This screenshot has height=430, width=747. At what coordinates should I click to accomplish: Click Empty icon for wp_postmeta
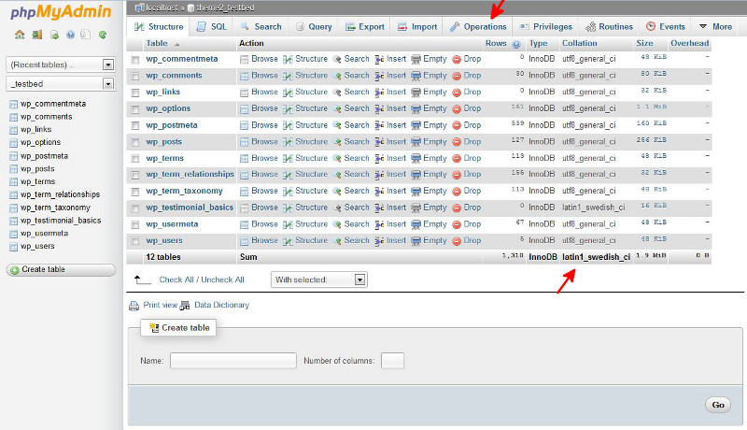pos(416,125)
